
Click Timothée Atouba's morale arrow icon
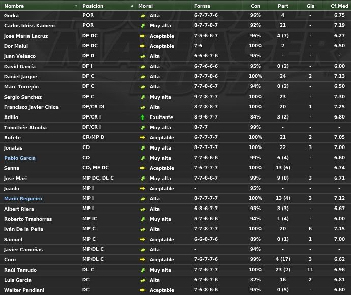[x=143, y=128]
